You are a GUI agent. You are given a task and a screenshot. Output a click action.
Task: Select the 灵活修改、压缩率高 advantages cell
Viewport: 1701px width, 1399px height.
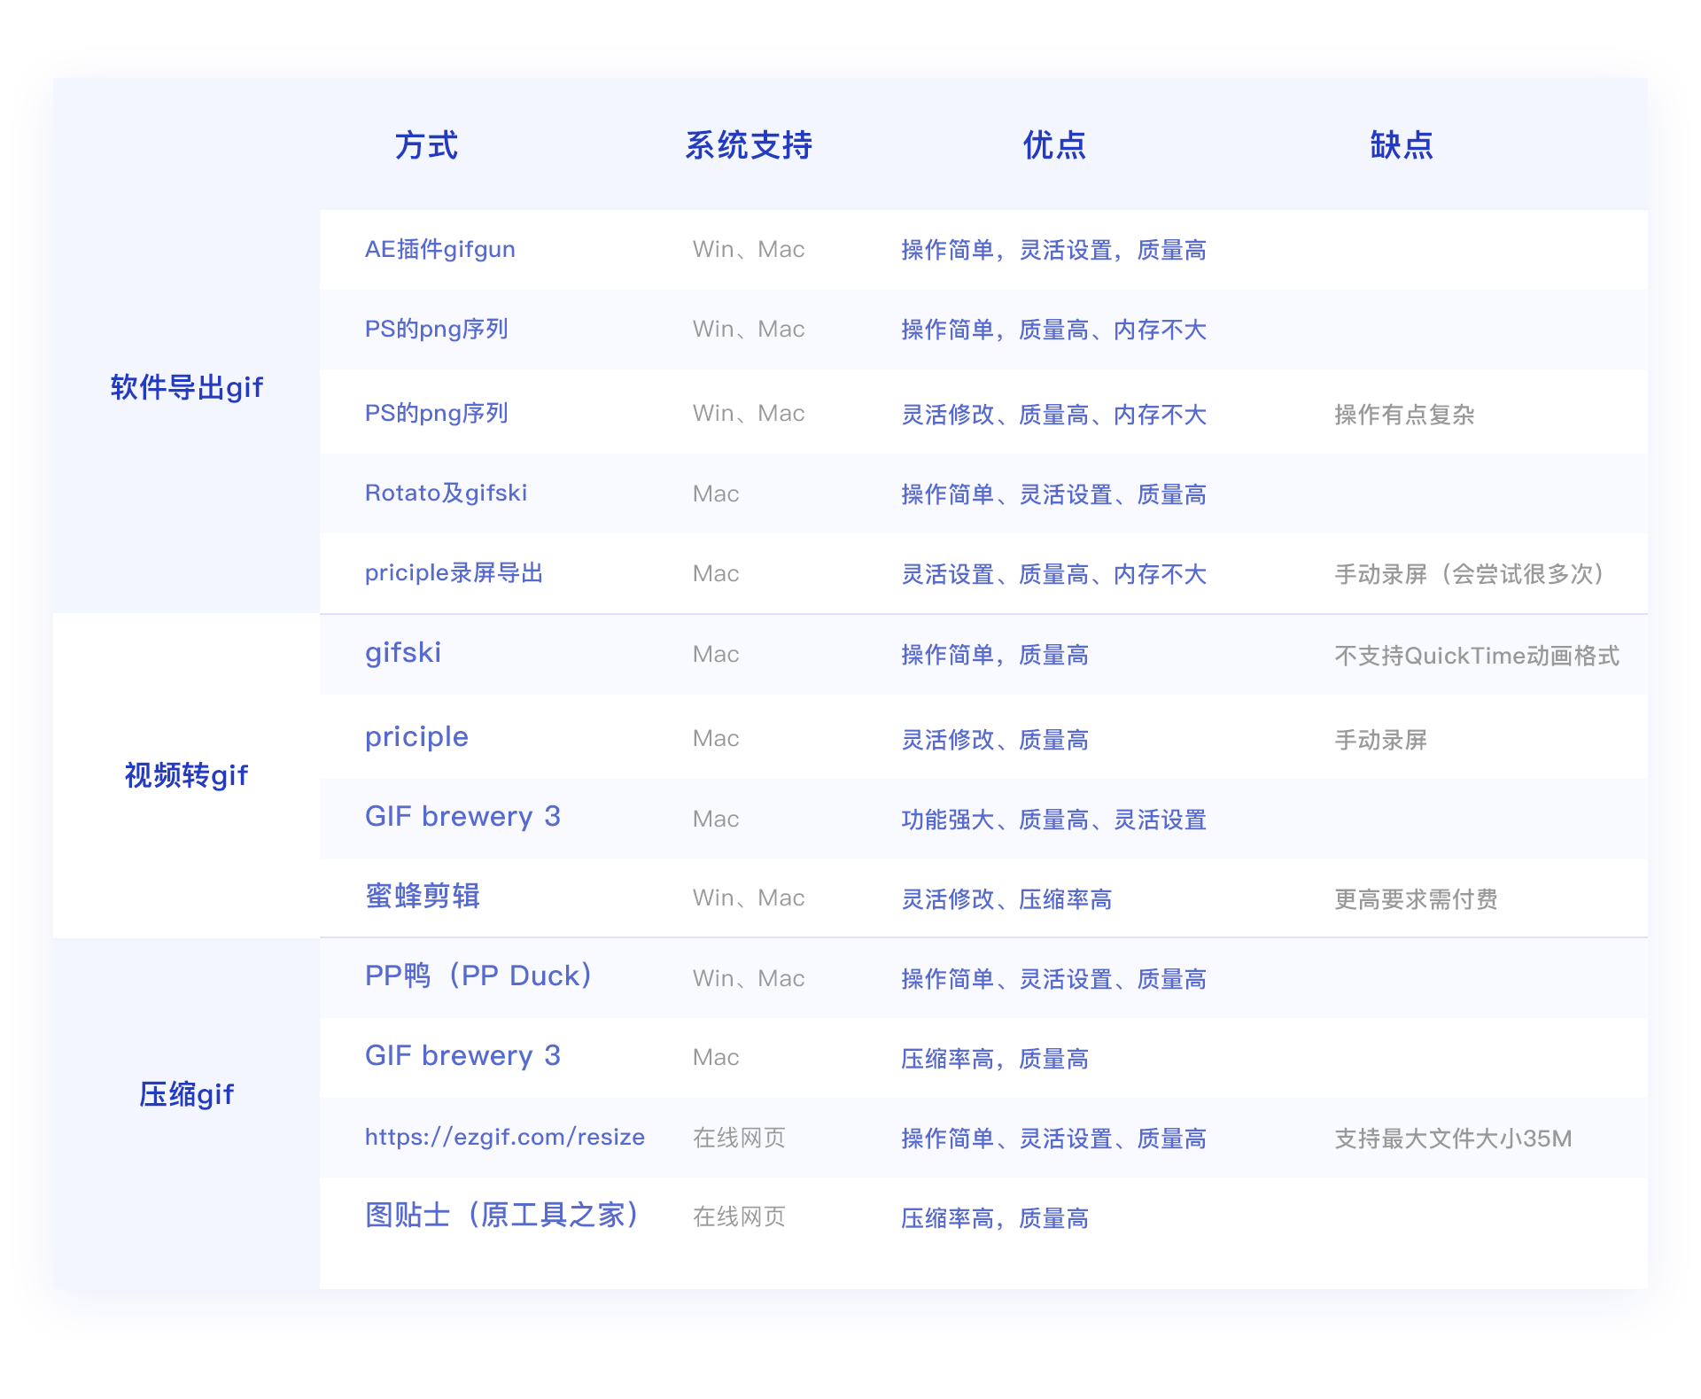1006,899
